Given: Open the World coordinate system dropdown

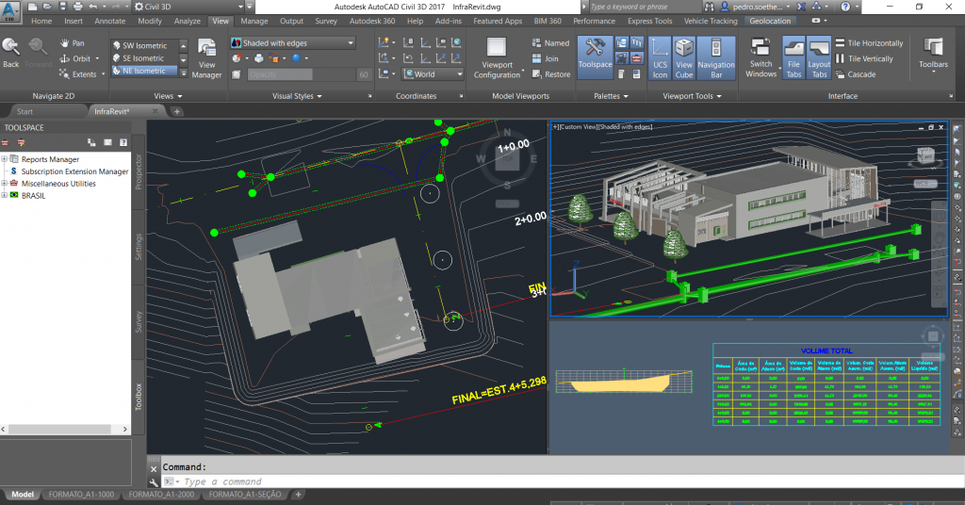Looking at the screenshot, I should click(433, 74).
